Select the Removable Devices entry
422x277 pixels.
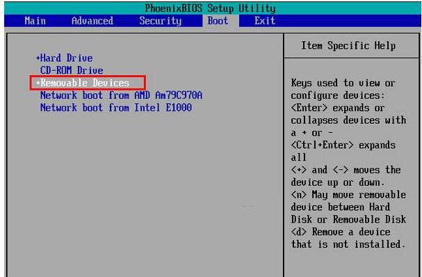(85, 83)
